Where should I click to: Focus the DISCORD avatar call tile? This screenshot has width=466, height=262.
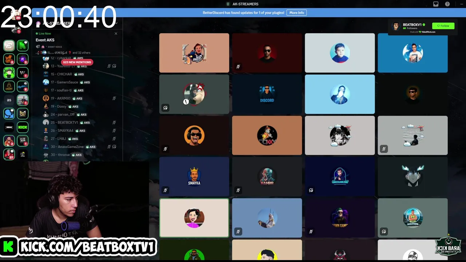coord(267,94)
